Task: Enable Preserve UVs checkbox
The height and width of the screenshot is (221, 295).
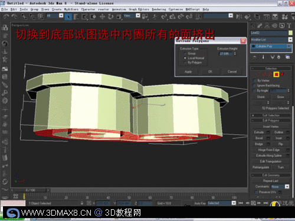Action: click(x=256, y=192)
